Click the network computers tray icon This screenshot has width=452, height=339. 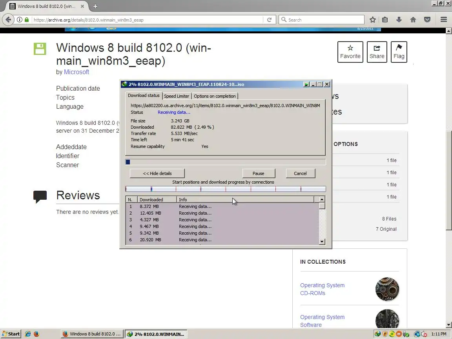pos(417,334)
